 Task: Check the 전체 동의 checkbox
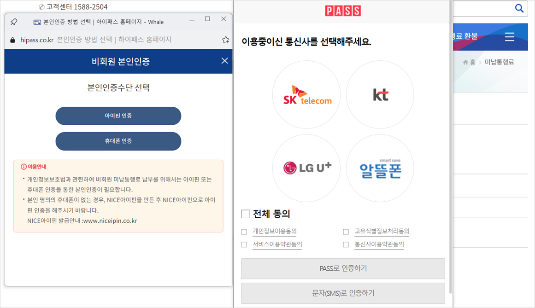click(x=245, y=214)
